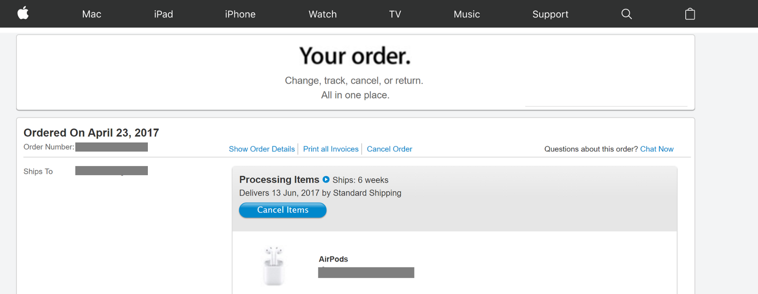Image resolution: width=758 pixels, height=294 pixels.
Task: Navigate to the TV section
Action: click(x=395, y=14)
